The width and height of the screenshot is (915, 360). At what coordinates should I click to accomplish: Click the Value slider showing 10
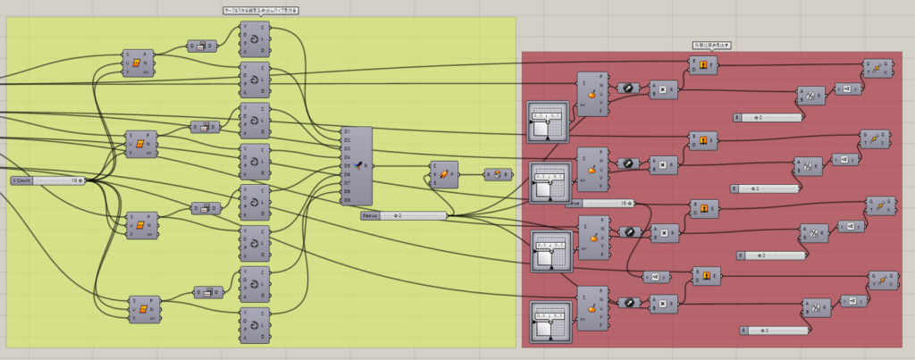pyautogui.click(x=600, y=203)
